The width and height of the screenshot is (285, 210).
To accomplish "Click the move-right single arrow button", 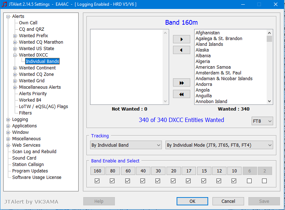I will tap(181, 39).
